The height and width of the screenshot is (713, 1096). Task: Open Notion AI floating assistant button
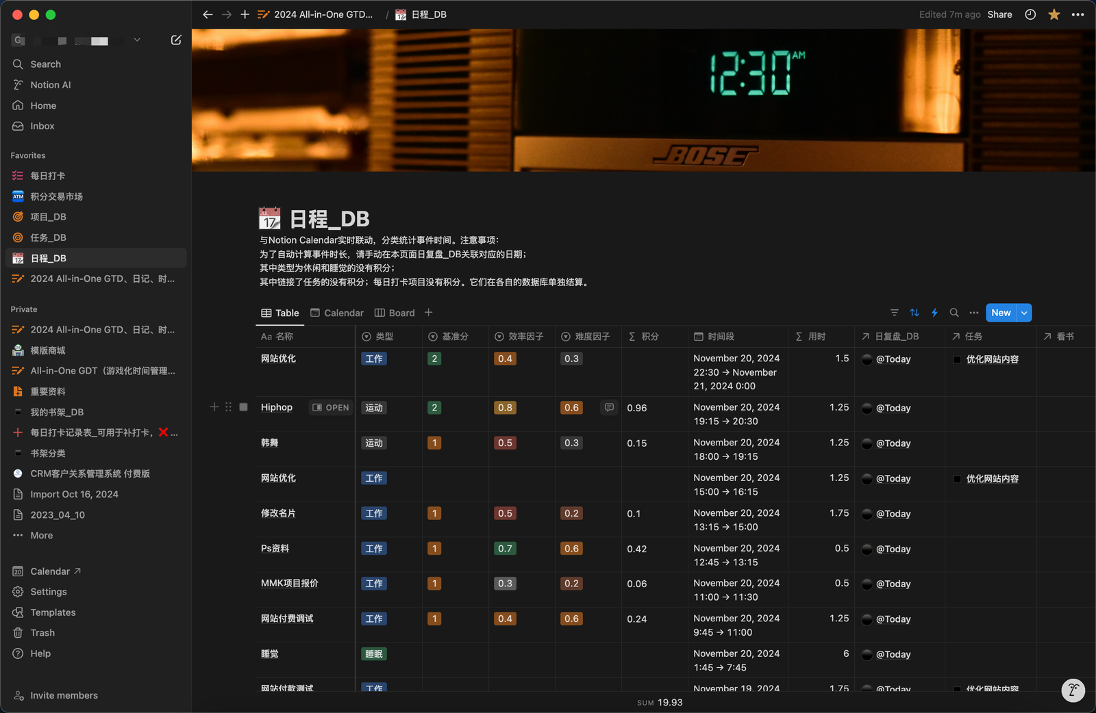(x=1073, y=690)
